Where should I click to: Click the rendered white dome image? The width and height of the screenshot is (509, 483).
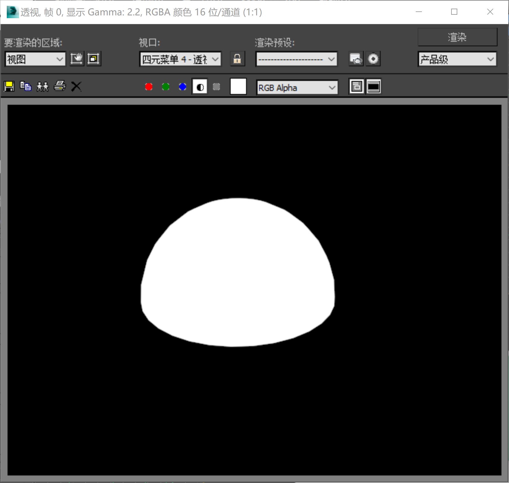coord(238,272)
